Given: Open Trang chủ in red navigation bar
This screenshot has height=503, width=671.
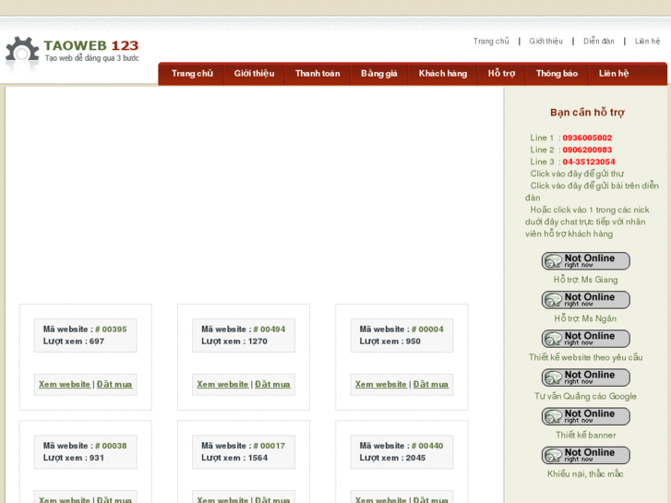Looking at the screenshot, I should point(192,74).
